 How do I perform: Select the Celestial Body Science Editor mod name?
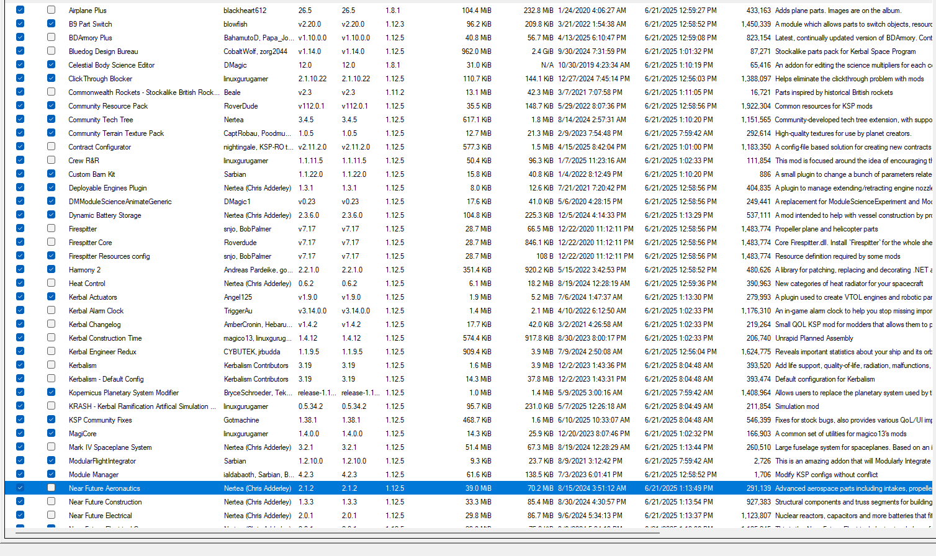[x=111, y=65]
